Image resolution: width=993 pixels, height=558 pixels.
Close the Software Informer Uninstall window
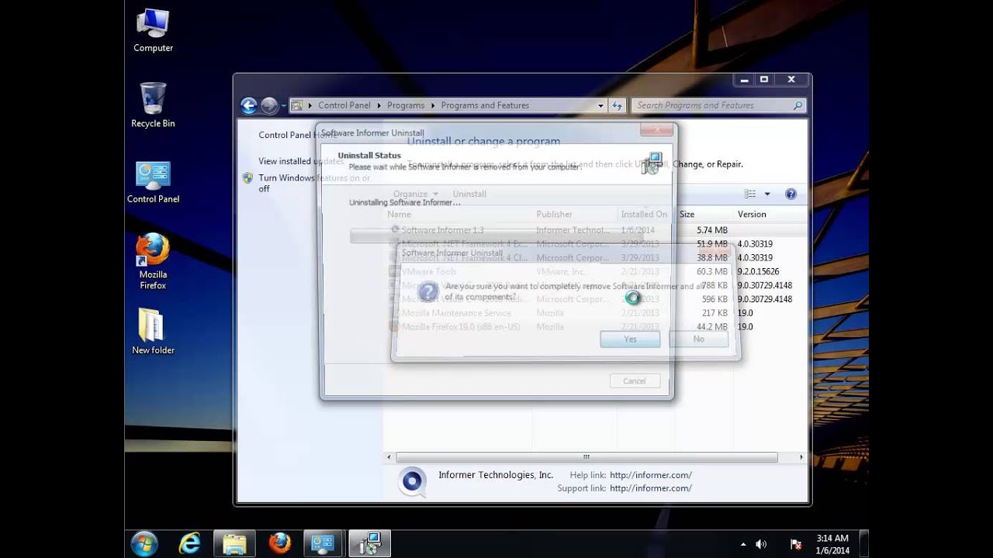[x=656, y=130]
